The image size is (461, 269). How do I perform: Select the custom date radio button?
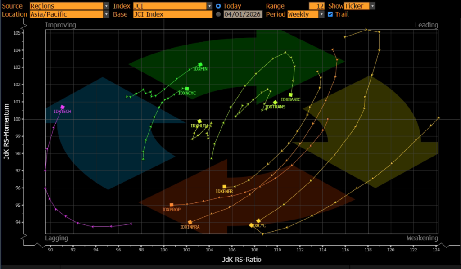218,14
